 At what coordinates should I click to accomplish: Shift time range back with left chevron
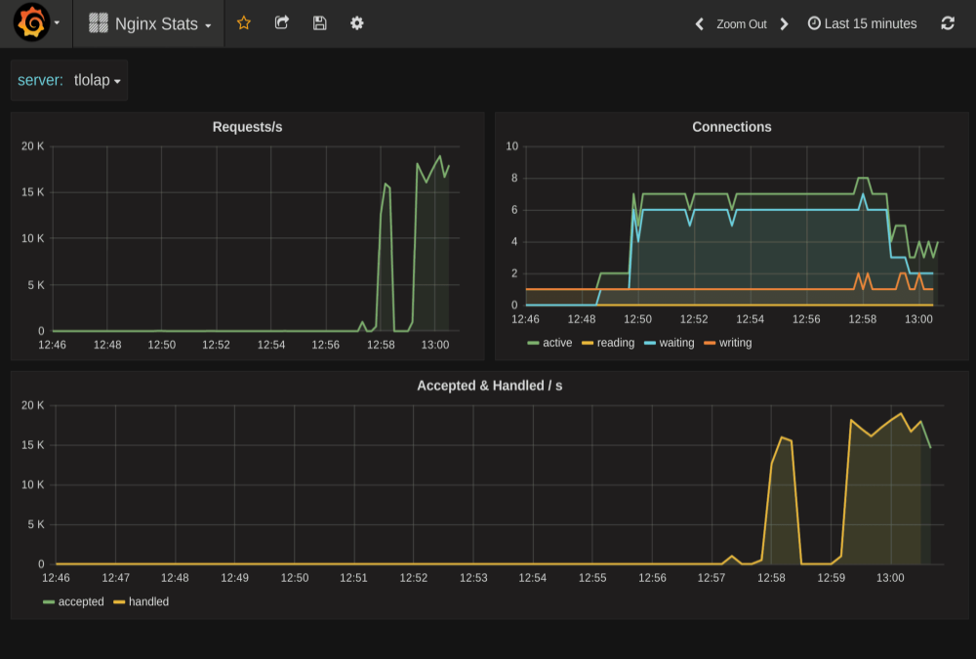(699, 22)
